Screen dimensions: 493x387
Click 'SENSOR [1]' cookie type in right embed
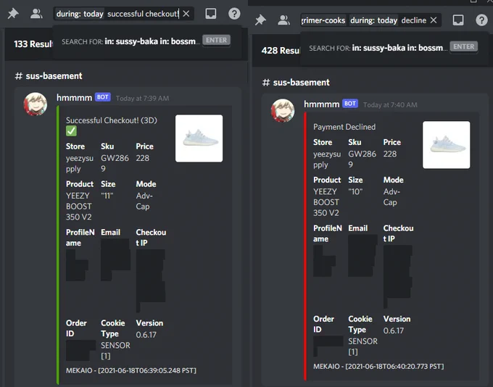click(362, 346)
